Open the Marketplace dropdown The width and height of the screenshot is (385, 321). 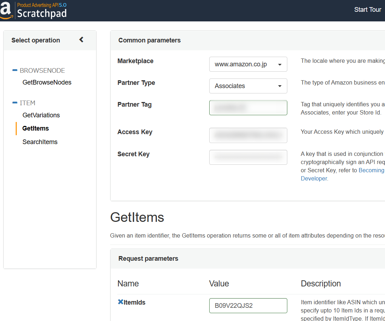point(248,64)
